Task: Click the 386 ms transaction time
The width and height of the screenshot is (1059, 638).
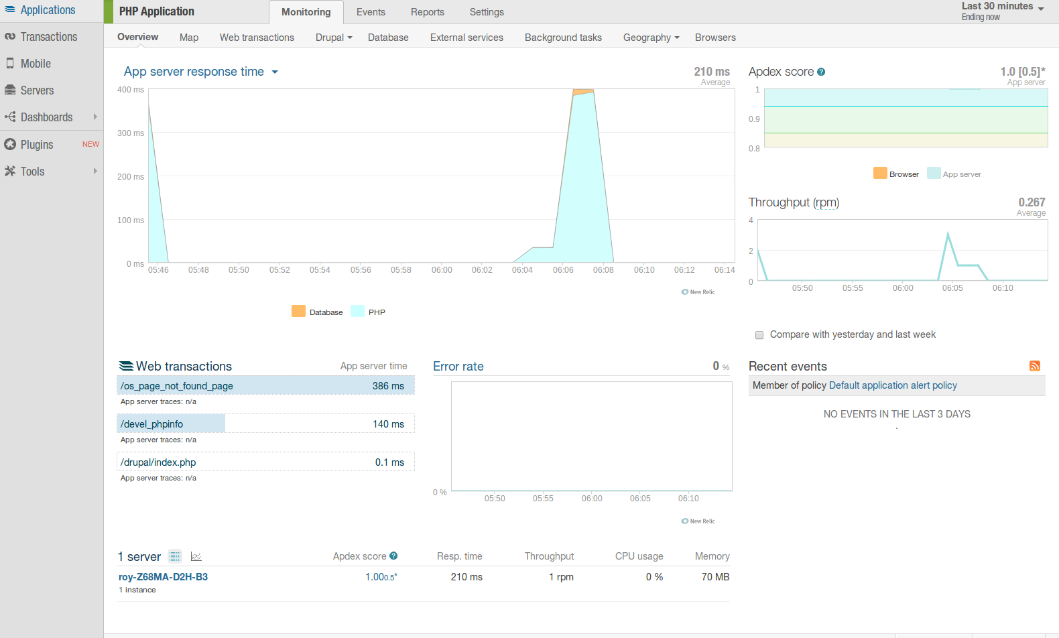Action: [x=388, y=386]
